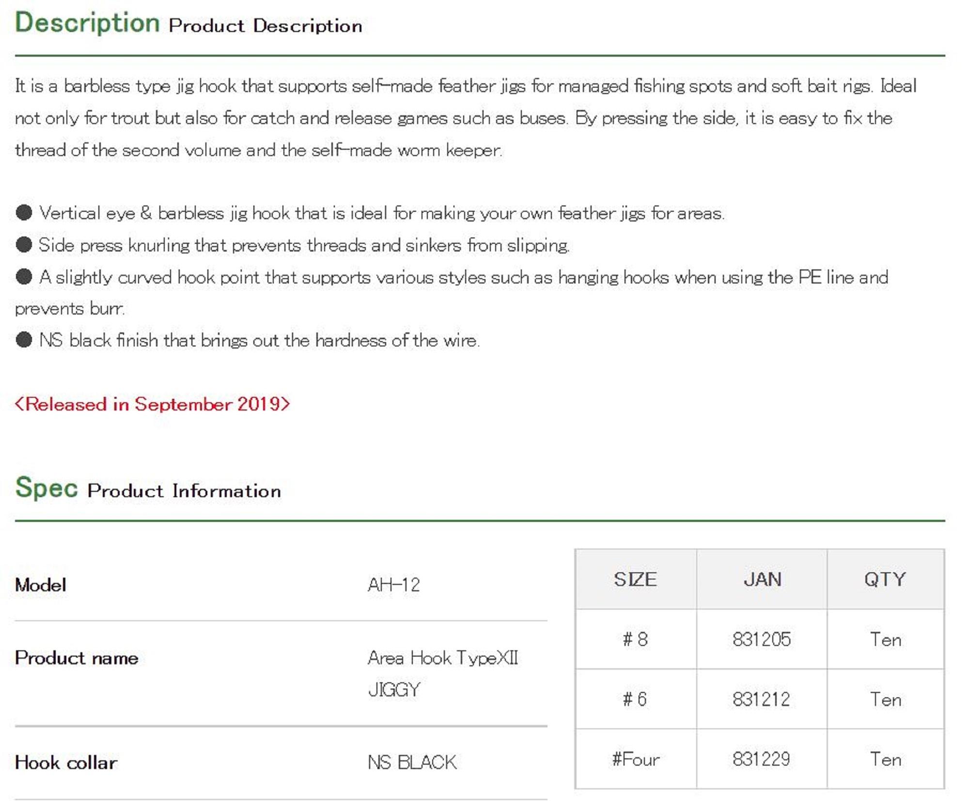Click the Hook collar row label

point(66,763)
